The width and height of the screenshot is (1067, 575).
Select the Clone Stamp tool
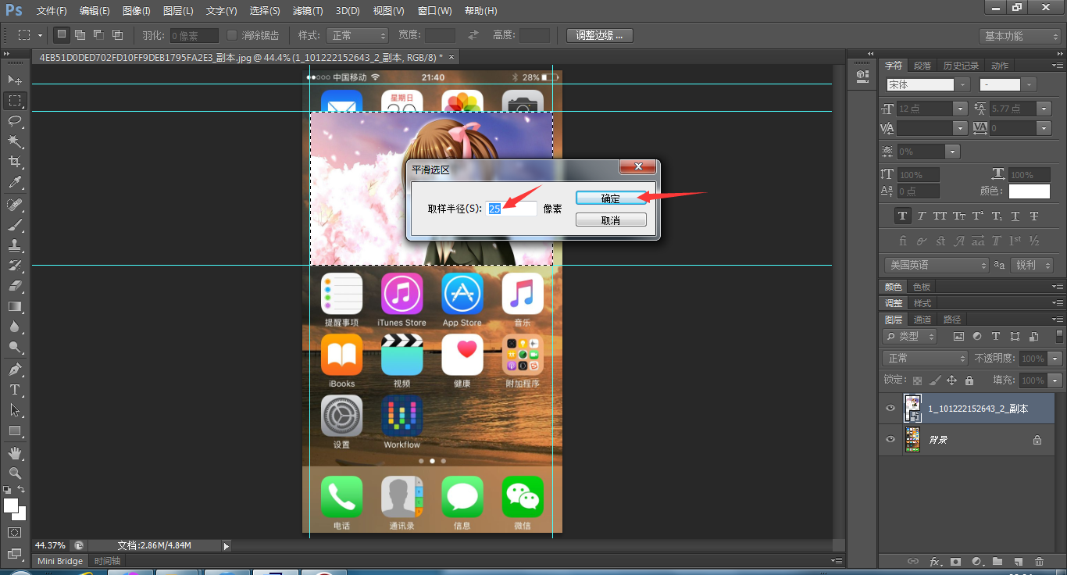(x=14, y=245)
